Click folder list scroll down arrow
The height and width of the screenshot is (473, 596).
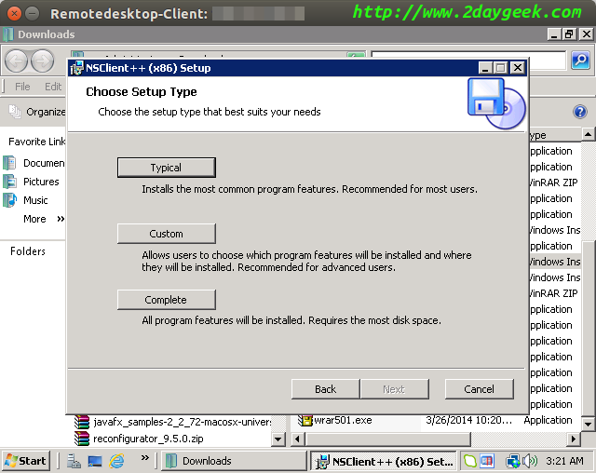click(278, 439)
